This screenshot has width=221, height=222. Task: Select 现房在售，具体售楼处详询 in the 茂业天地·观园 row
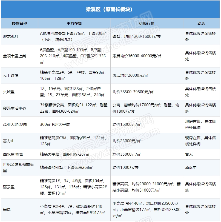point(200,125)
